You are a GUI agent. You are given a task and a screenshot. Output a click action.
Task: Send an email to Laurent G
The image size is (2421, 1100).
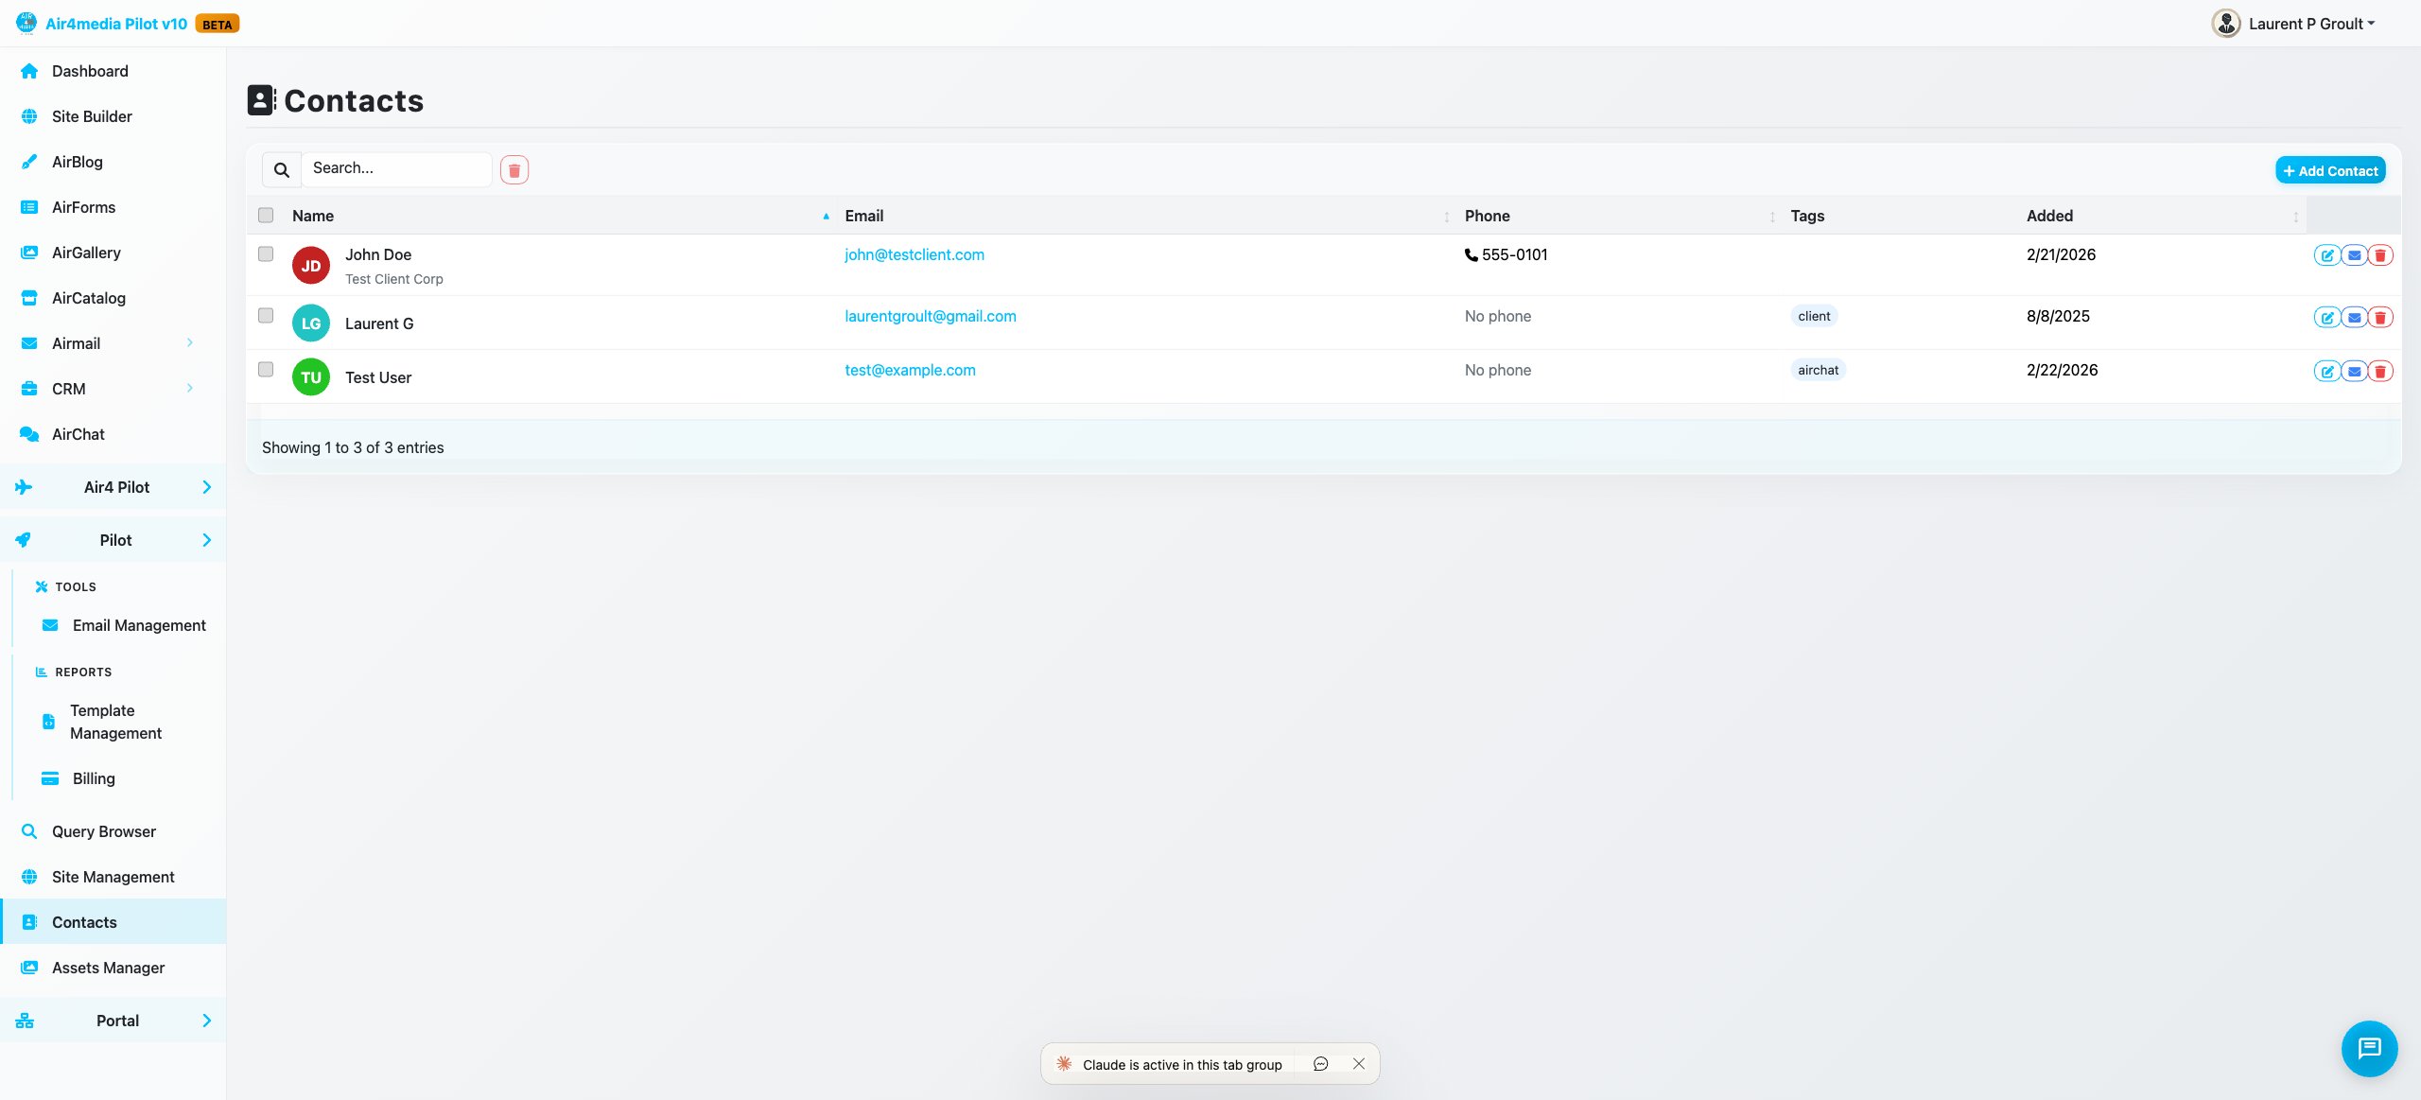[2353, 318]
